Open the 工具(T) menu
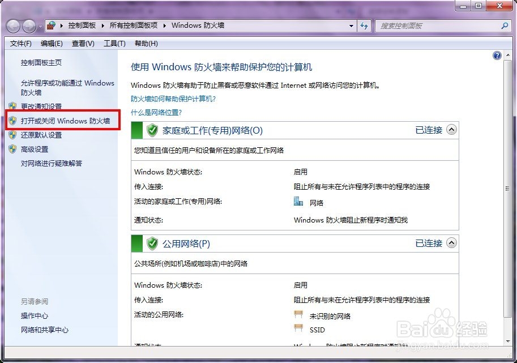The image size is (517, 363). point(114,44)
